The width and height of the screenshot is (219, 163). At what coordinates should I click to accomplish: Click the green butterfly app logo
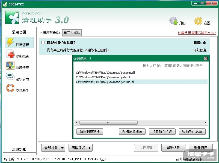(12, 17)
